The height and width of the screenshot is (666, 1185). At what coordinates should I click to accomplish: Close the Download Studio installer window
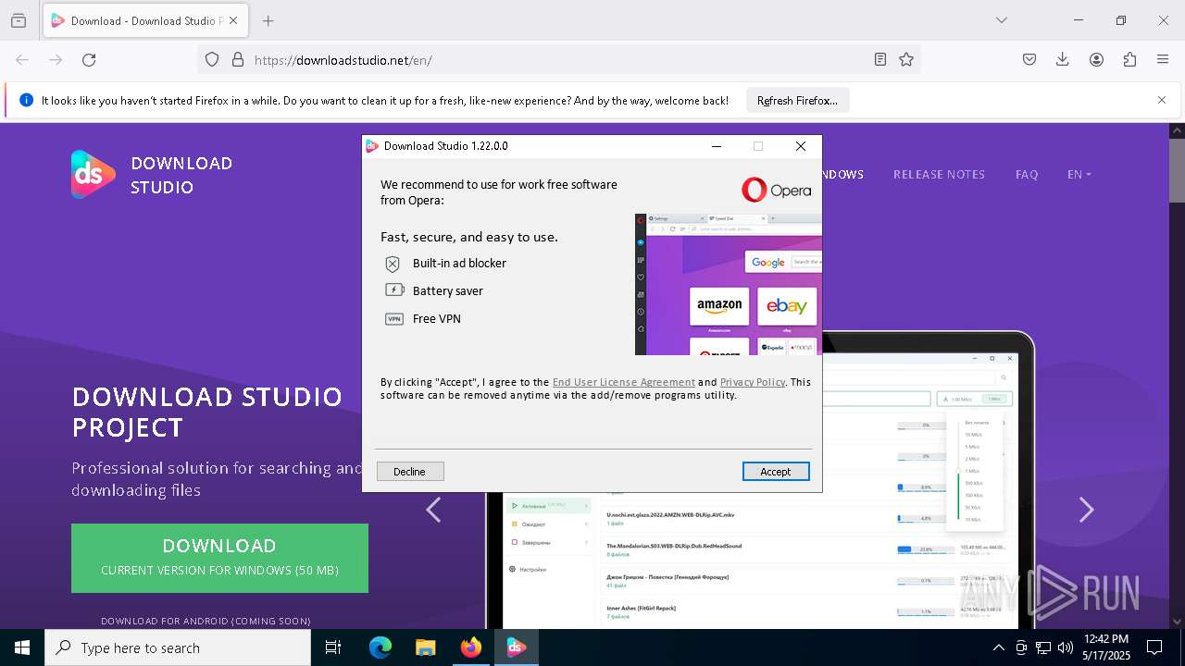[x=801, y=146]
